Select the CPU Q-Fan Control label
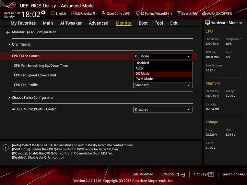 (26, 56)
